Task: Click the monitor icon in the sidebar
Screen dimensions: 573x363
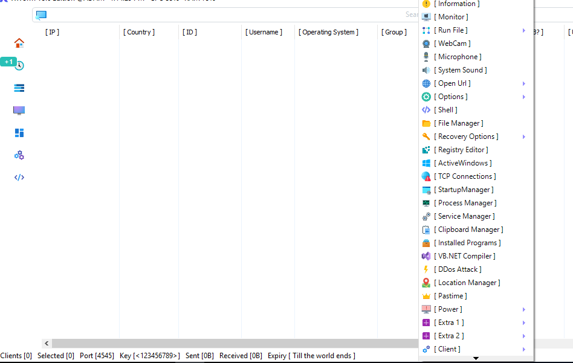Action: click(19, 110)
